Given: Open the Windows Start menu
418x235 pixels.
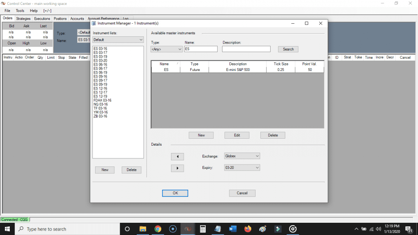Looking at the screenshot, I should pos(7,229).
